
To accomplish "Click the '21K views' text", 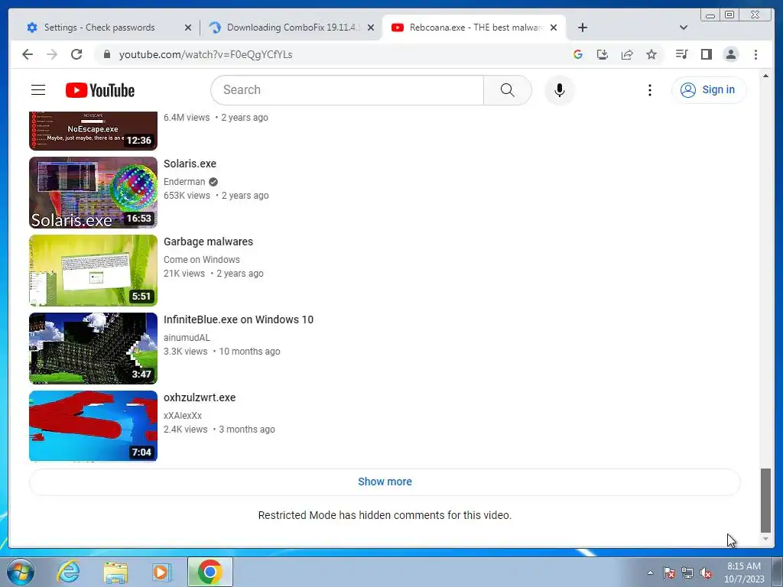I will (x=184, y=274).
